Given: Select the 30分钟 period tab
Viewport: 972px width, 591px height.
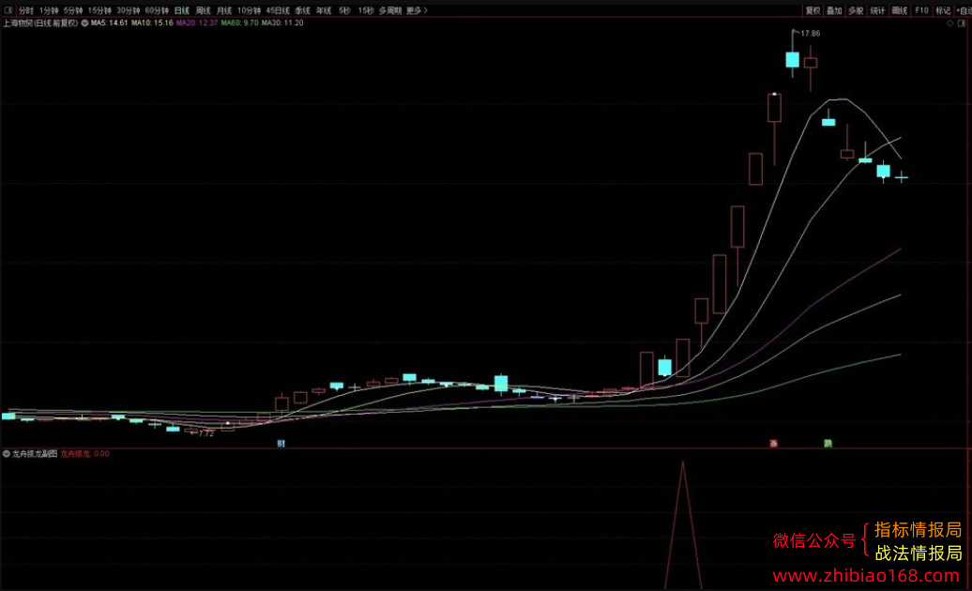Looking at the screenshot, I should pos(129,10).
